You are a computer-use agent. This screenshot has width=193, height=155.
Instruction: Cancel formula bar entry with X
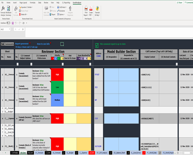coord(15,29)
